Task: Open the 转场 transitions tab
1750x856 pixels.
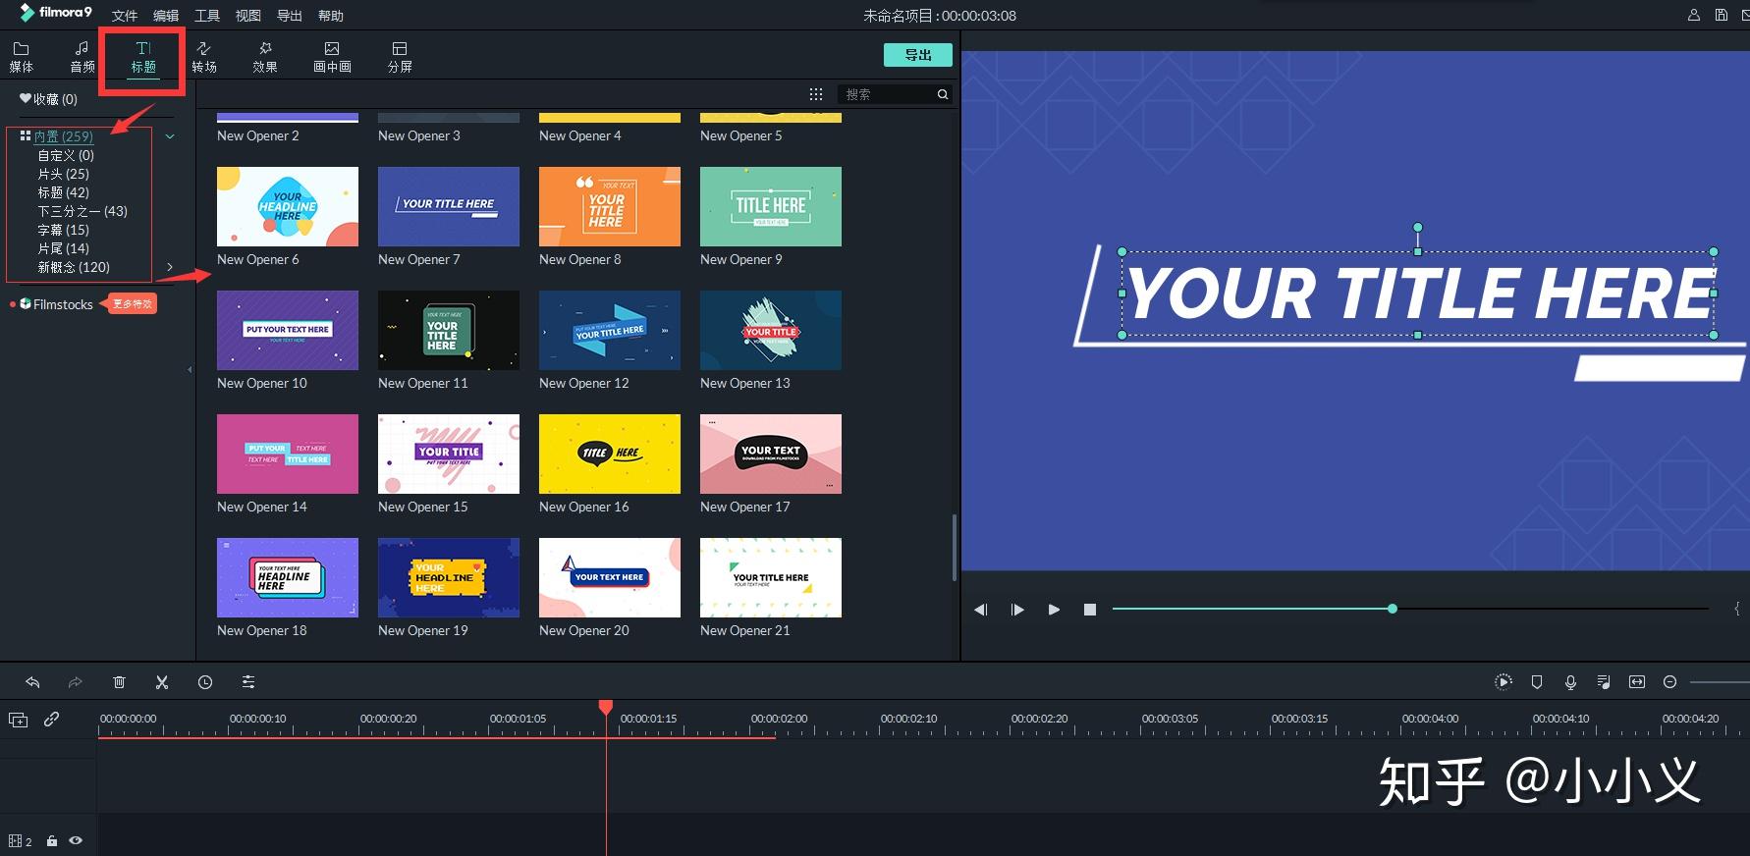Action: 204,57
